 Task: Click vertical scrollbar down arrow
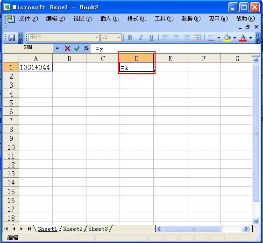[x=256, y=221]
